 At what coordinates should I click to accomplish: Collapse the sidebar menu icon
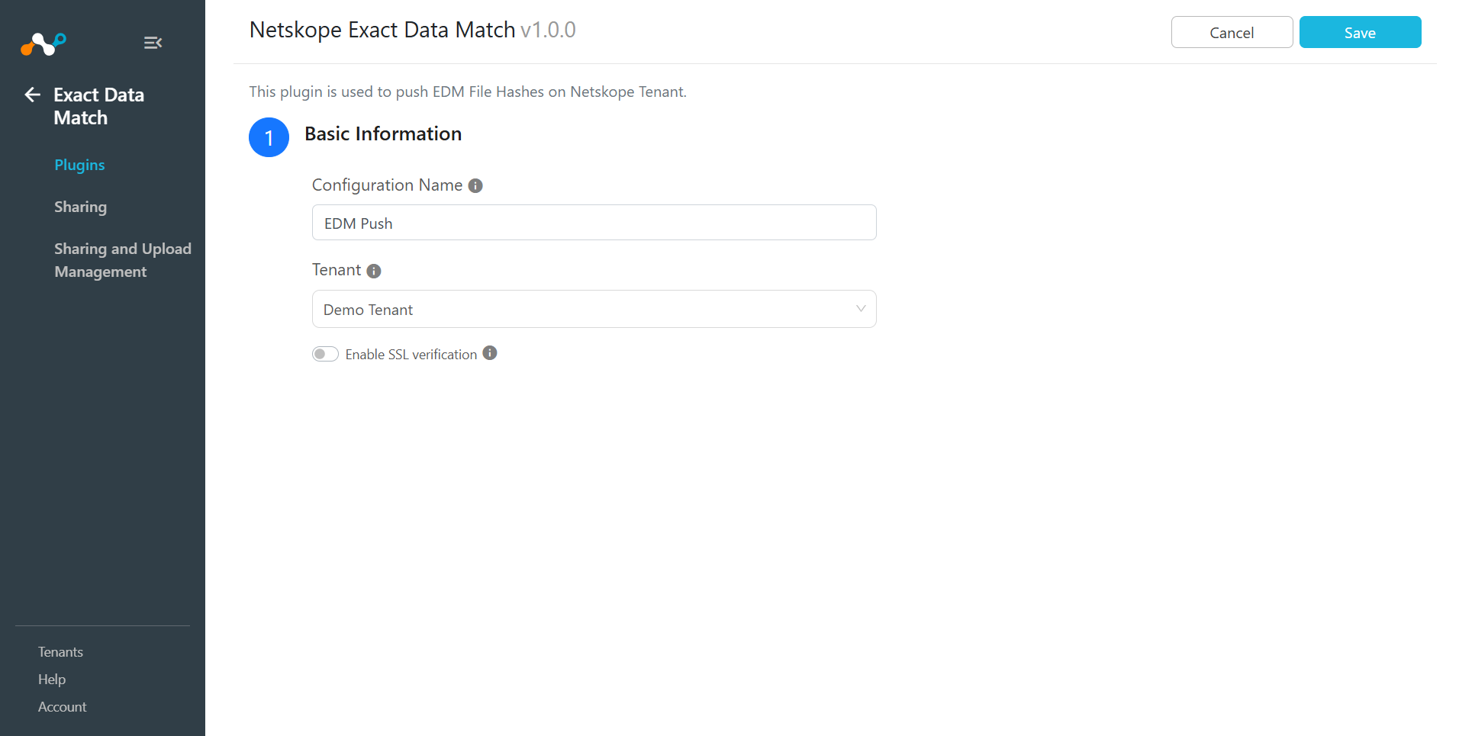click(x=153, y=43)
